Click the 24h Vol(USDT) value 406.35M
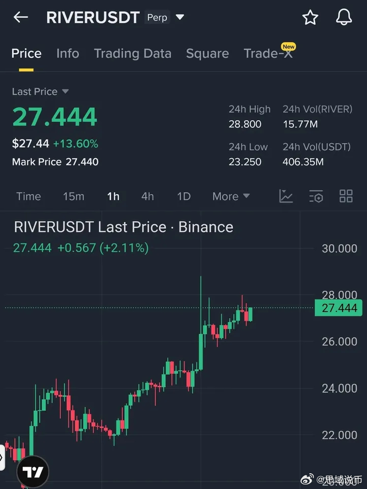This screenshot has height=489, width=367. coord(303,161)
